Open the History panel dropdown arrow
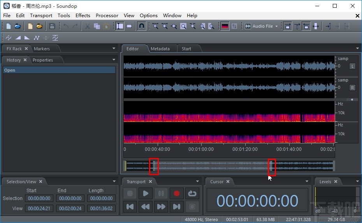The width and height of the screenshot is (362, 223). [x=114, y=60]
